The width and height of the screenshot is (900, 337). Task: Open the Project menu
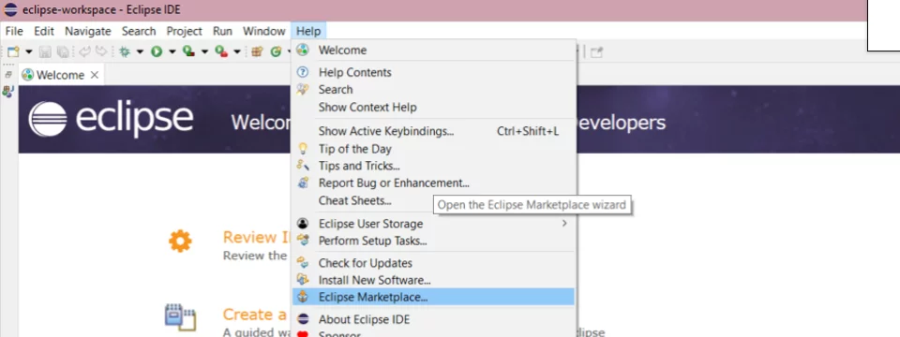pyautogui.click(x=185, y=31)
